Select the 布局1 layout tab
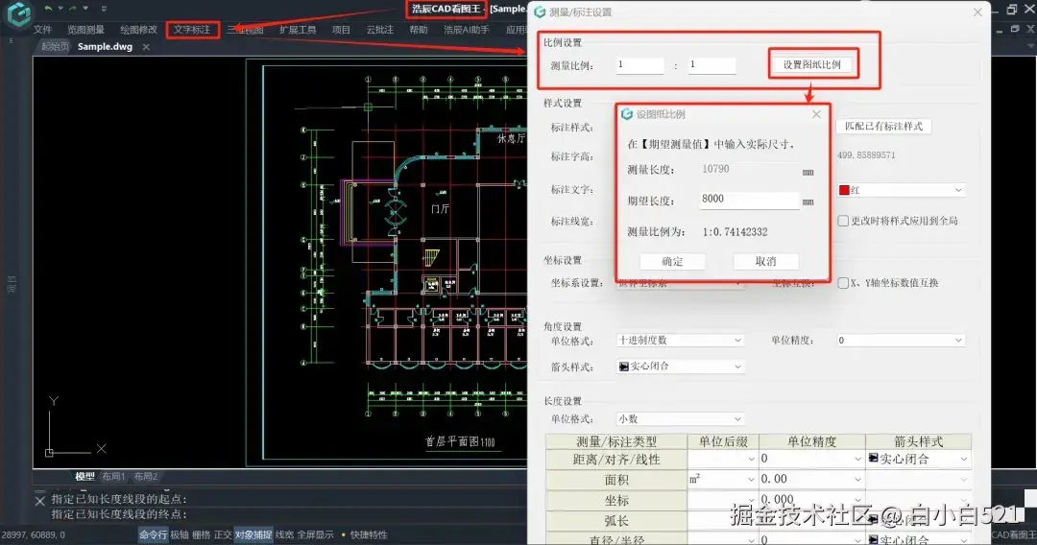 click(x=113, y=476)
